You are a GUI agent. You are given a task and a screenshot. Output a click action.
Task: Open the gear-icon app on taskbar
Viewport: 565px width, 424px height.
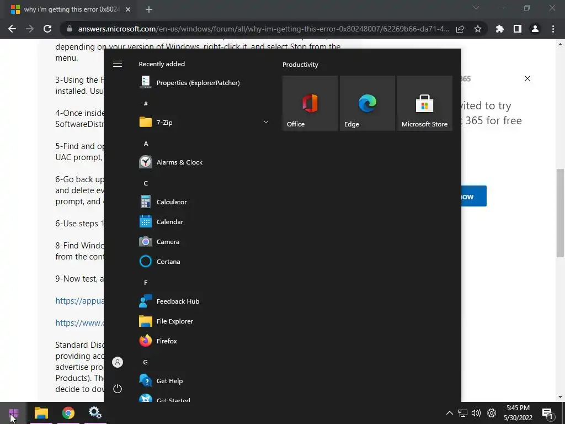[x=95, y=413]
